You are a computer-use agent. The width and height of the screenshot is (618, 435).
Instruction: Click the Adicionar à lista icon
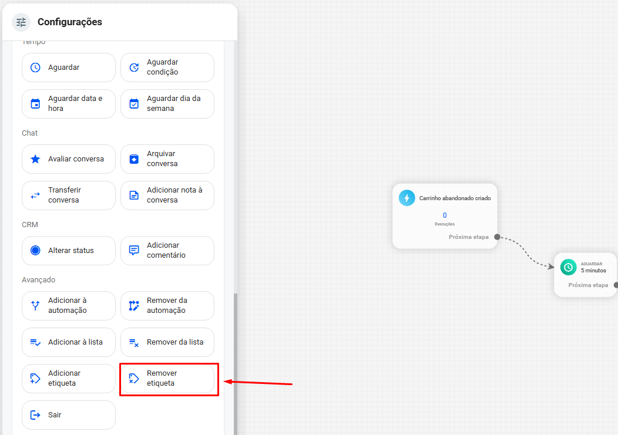coord(35,342)
